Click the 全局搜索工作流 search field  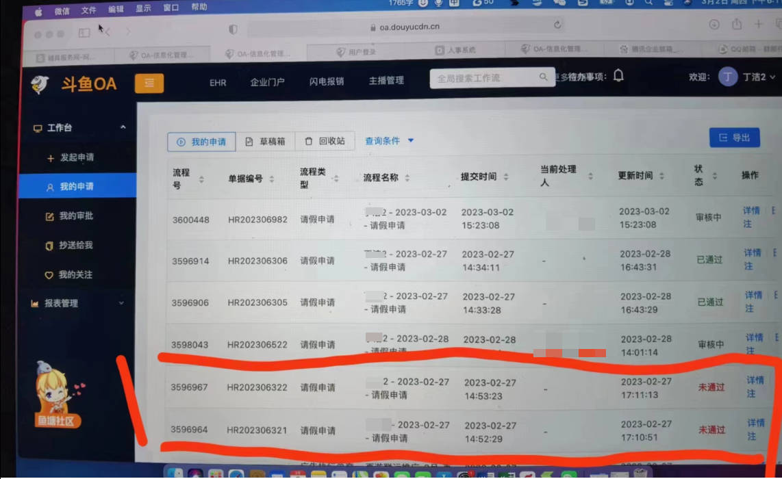tap(492, 78)
